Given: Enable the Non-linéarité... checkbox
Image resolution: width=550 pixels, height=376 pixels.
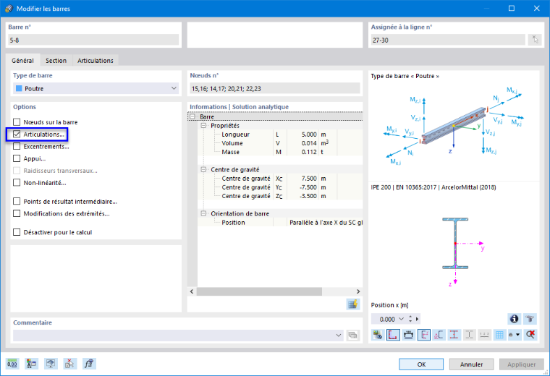Looking at the screenshot, I should pyautogui.click(x=17, y=182).
